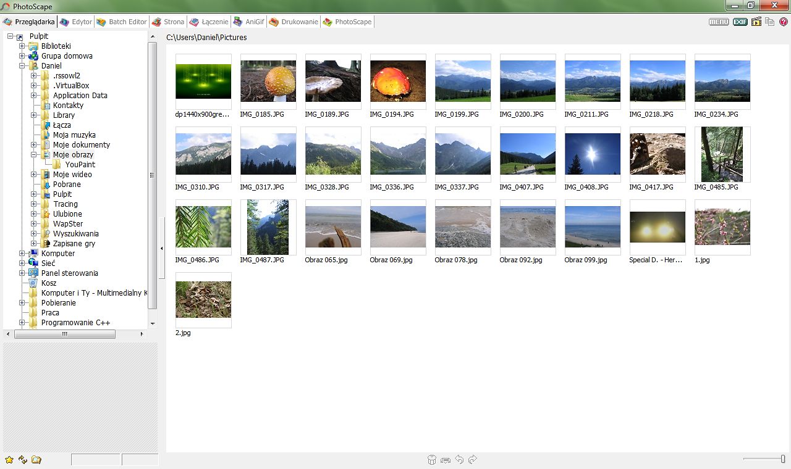
Task: Expand the Komputer tree node
Action: click(x=22, y=254)
